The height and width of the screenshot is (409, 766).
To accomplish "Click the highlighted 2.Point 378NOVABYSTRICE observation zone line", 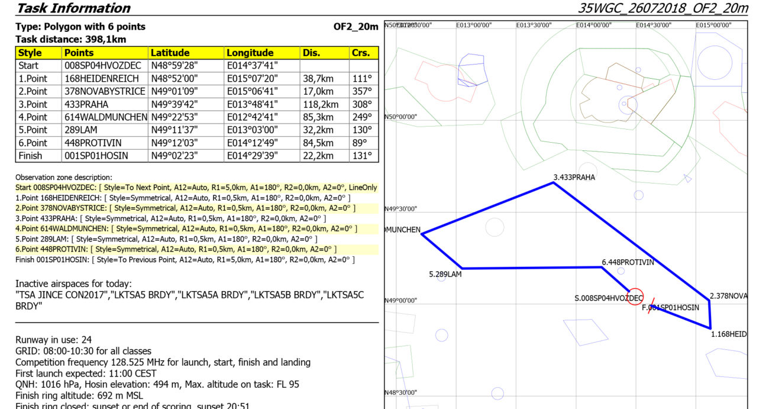I will coord(183,208).
